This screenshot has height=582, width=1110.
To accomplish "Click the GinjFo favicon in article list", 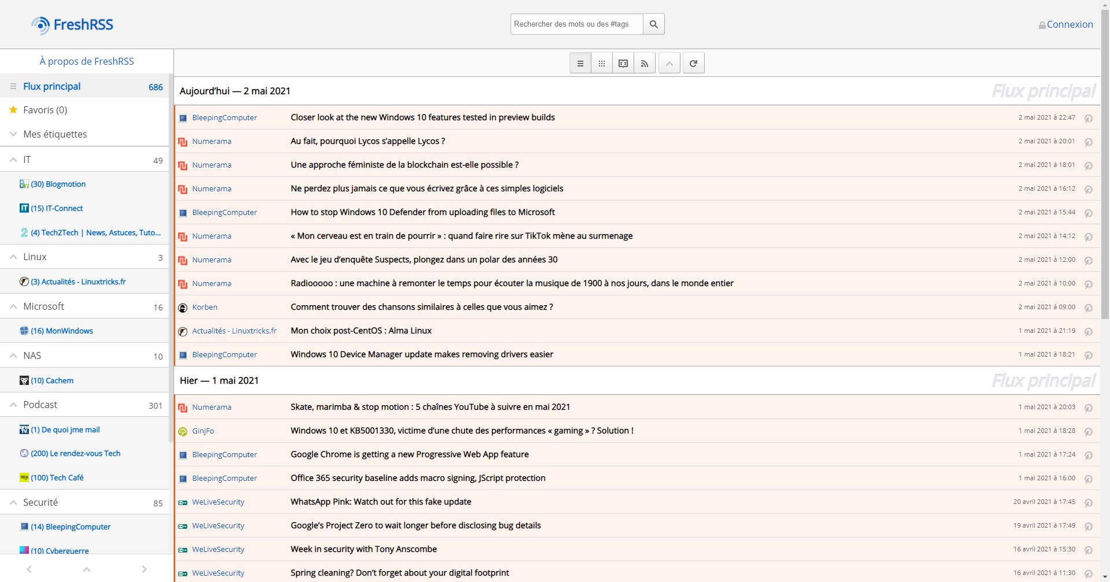I will click(183, 432).
